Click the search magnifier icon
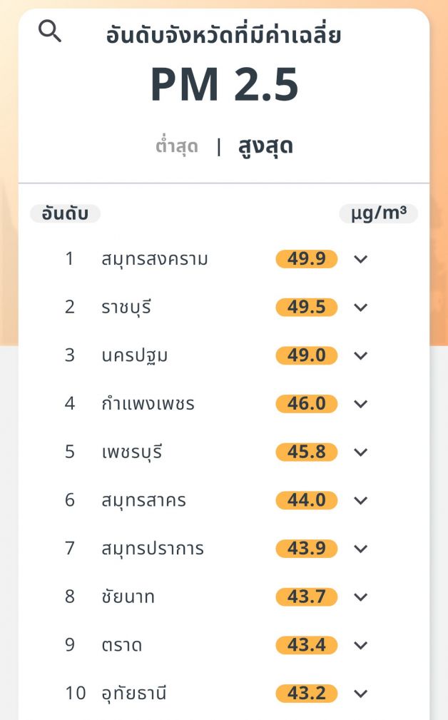 click(49, 31)
